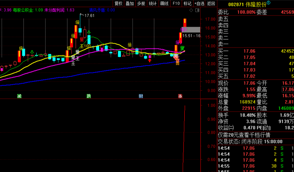Click 总量 value 168924
This screenshot has width=294, height=172.
point(247,102)
